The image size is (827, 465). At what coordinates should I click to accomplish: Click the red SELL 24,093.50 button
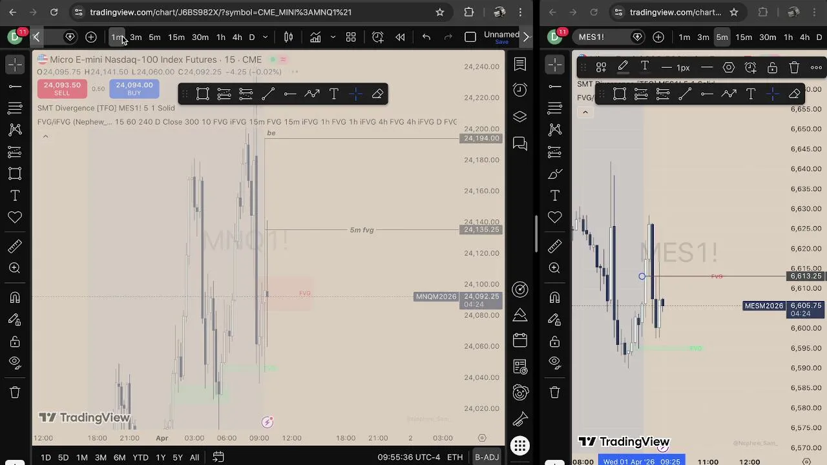tap(62, 88)
